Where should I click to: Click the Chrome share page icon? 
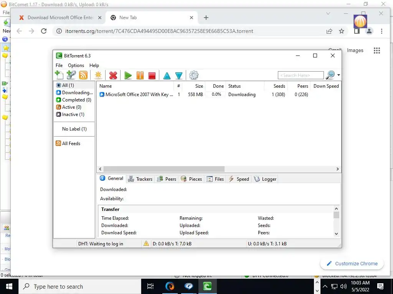point(329,31)
